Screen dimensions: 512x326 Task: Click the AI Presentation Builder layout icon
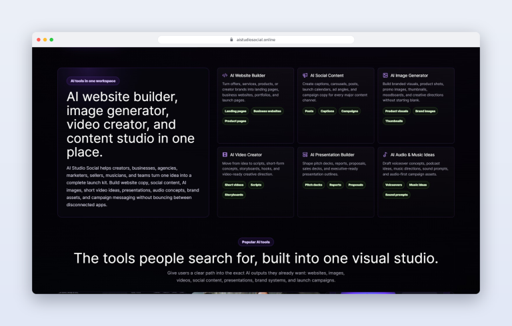[305, 154]
